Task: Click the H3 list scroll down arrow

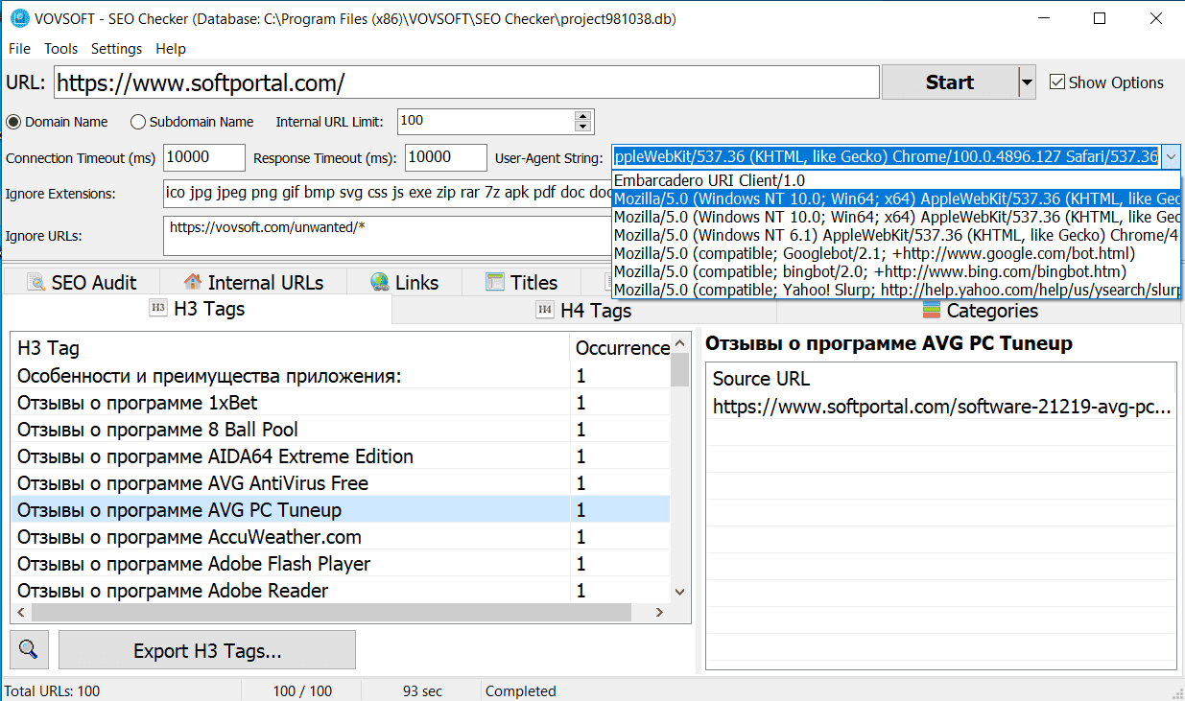Action: [680, 592]
